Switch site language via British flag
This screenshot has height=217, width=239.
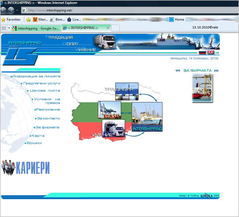click(x=211, y=52)
